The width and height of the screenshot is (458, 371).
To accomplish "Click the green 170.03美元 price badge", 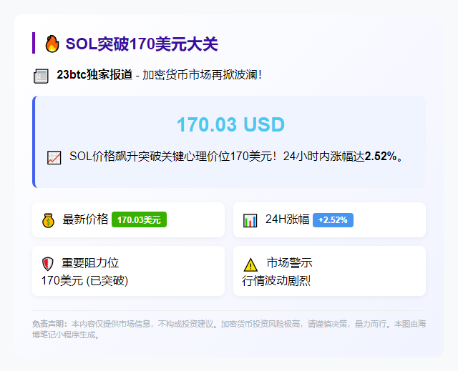I will click(139, 219).
